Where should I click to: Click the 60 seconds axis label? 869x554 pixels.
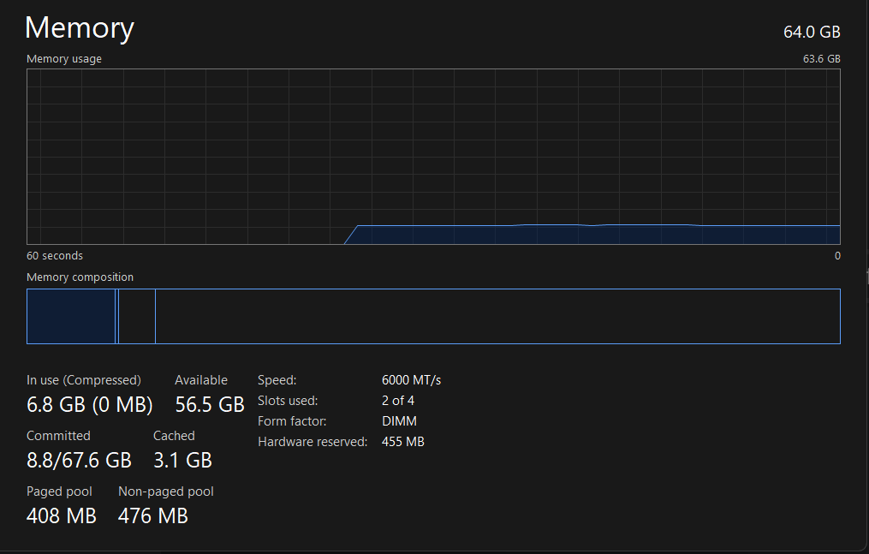(x=55, y=256)
